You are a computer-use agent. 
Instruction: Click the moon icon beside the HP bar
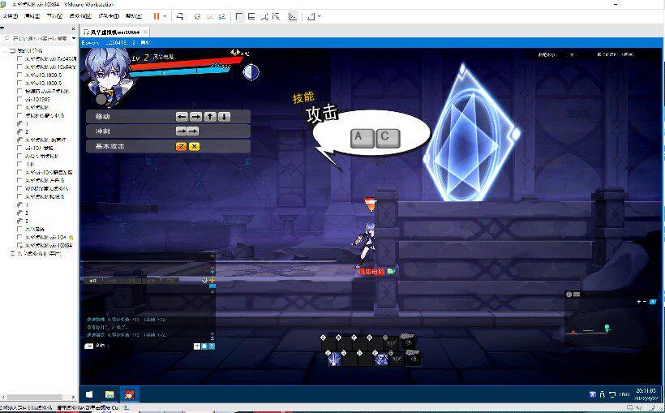(x=251, y=71)
